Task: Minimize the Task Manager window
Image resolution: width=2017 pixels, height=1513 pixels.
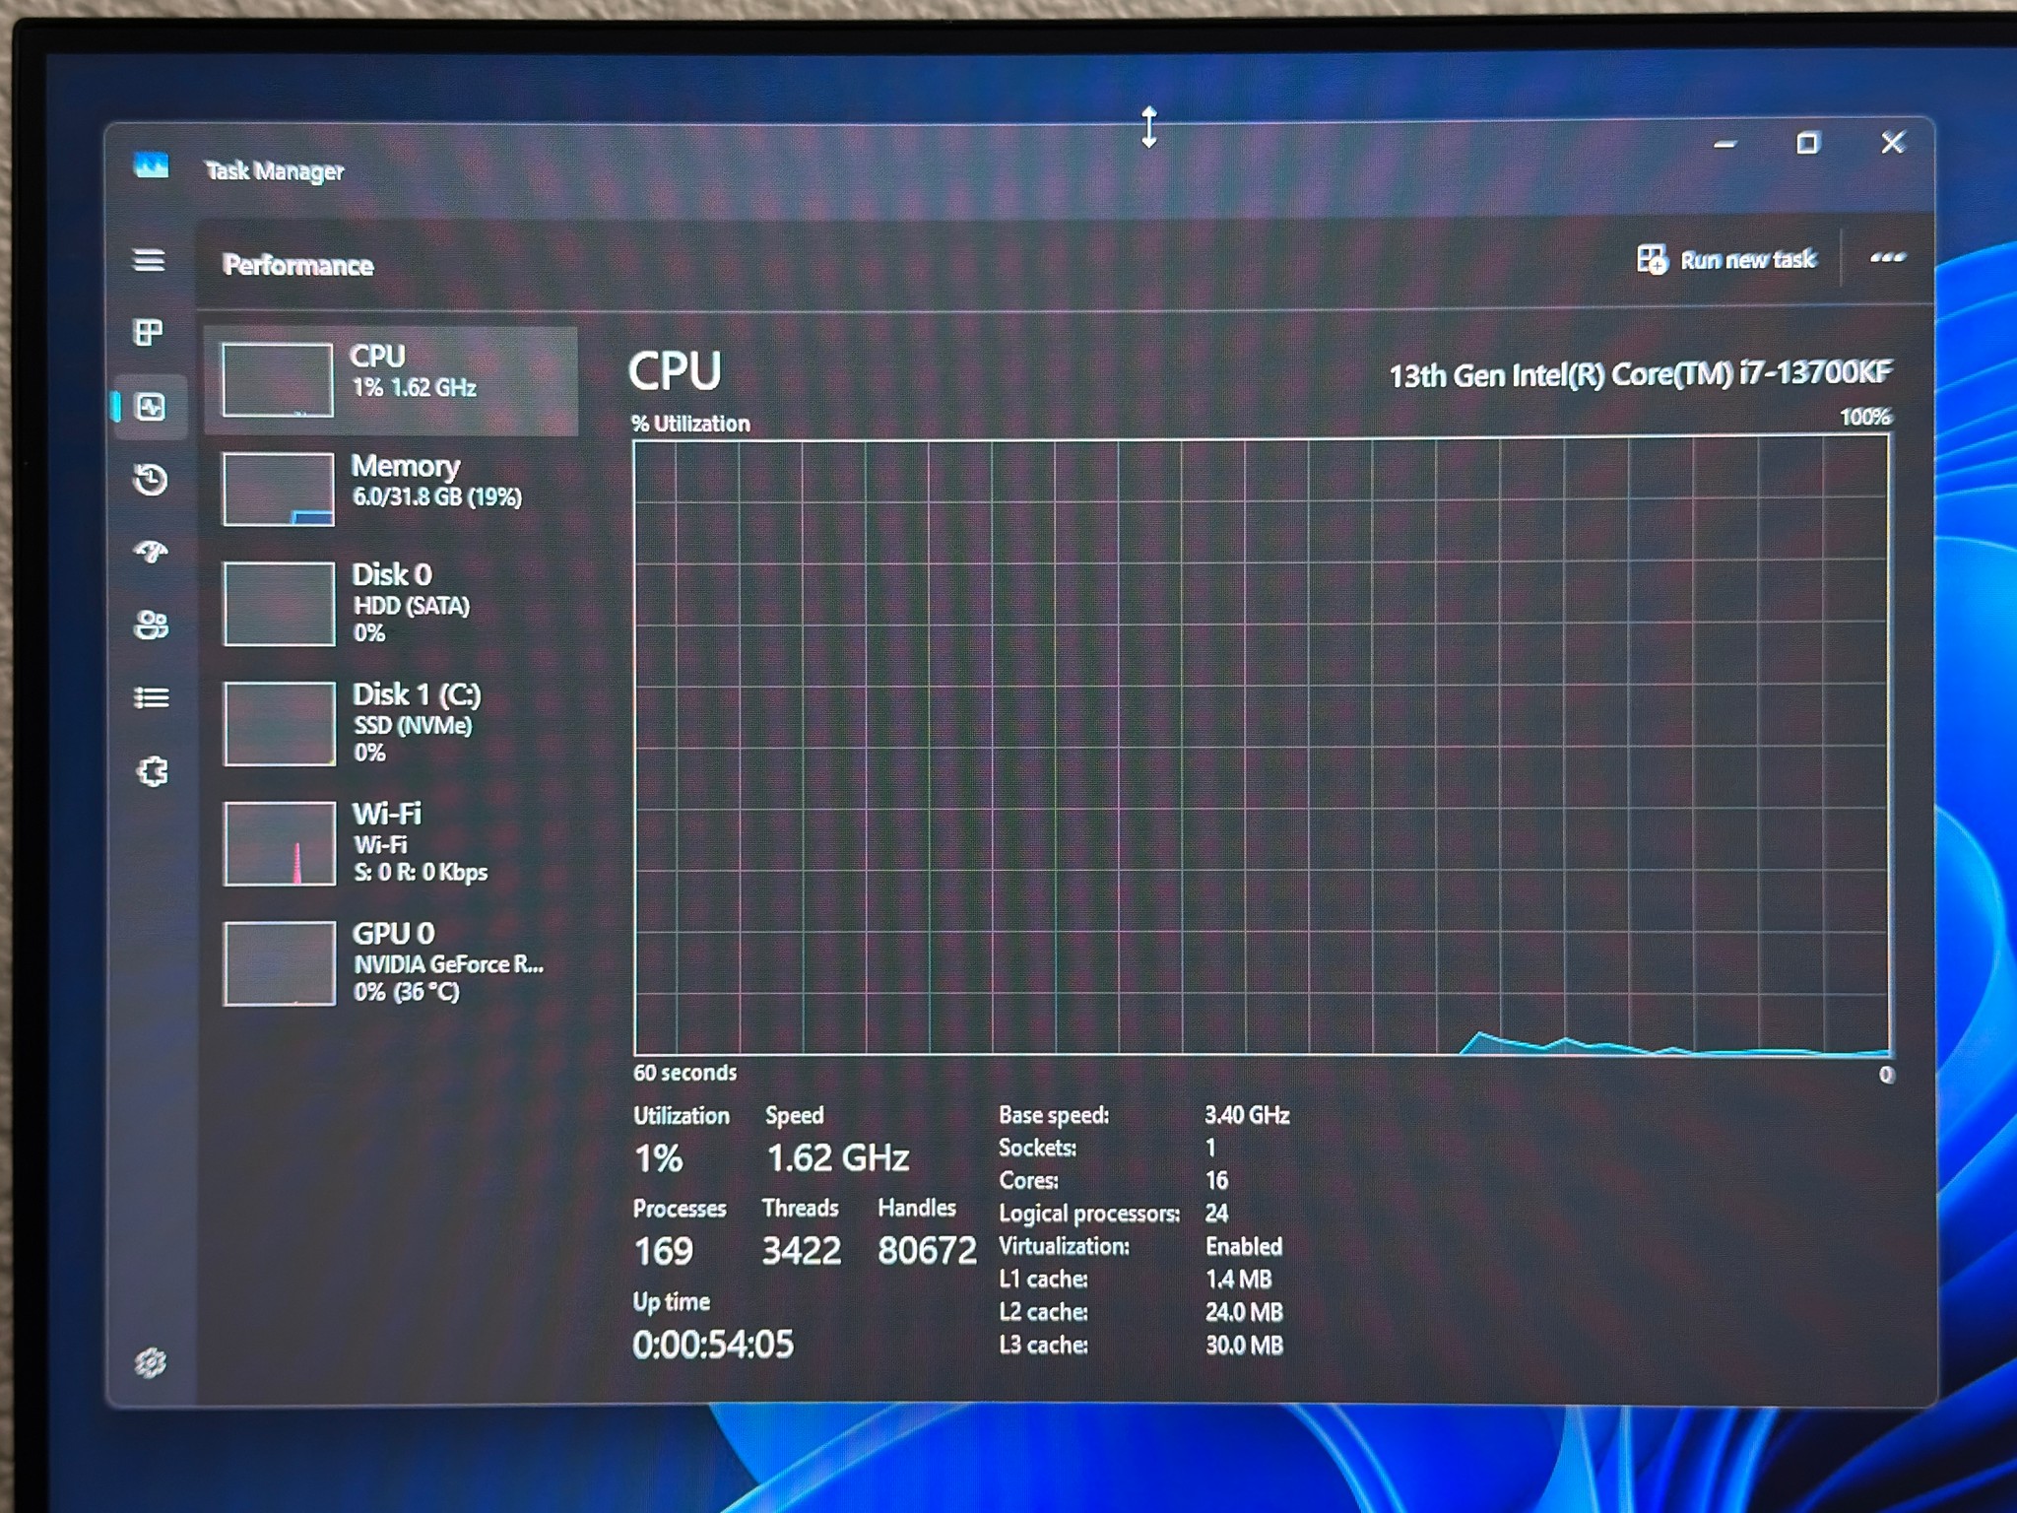Action: pyautogui.click(x=1724, y=144)
